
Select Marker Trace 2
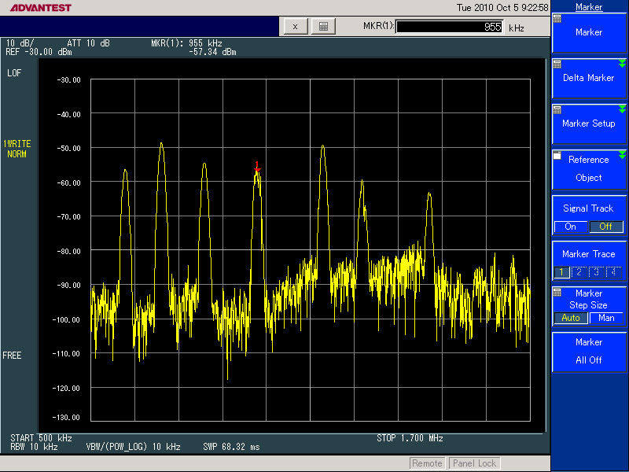tap(579, 272)
